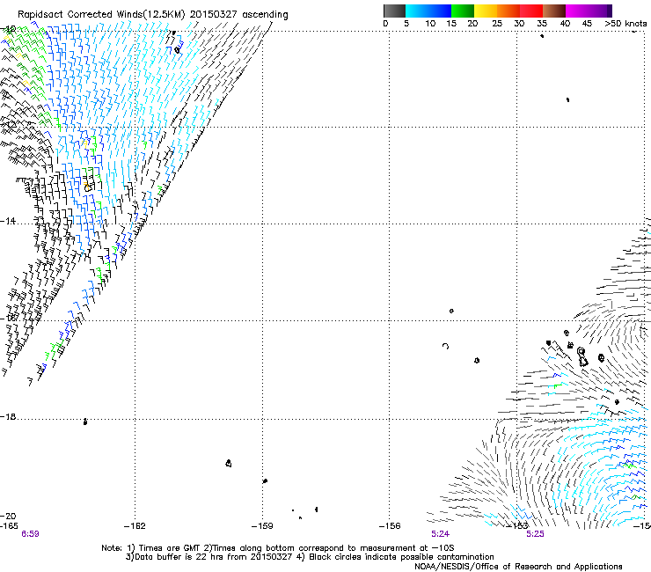Screen dimensions: 651x572
Task: Click the '25' legend tick label
Action: click(x=497, y=24)
